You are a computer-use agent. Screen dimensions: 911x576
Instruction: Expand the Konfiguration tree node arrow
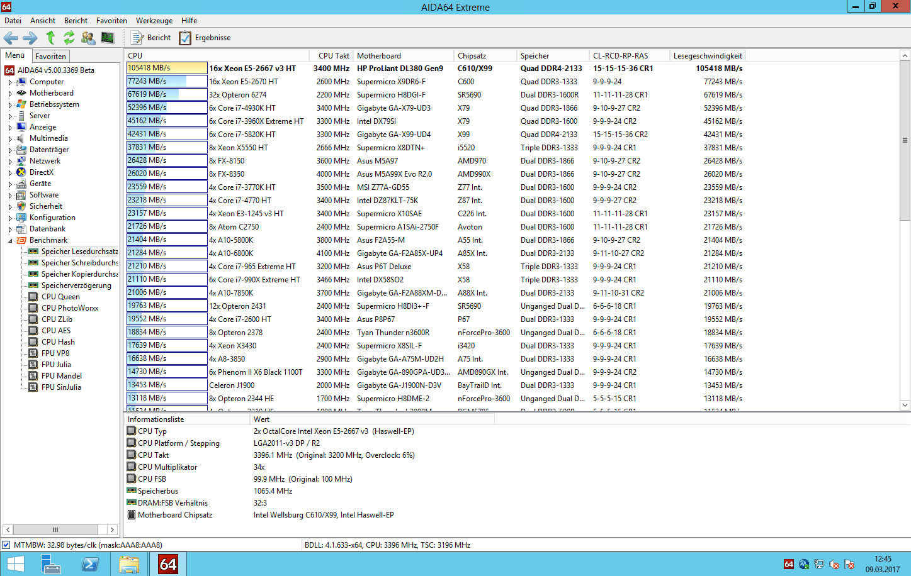(x=10, y=218)
